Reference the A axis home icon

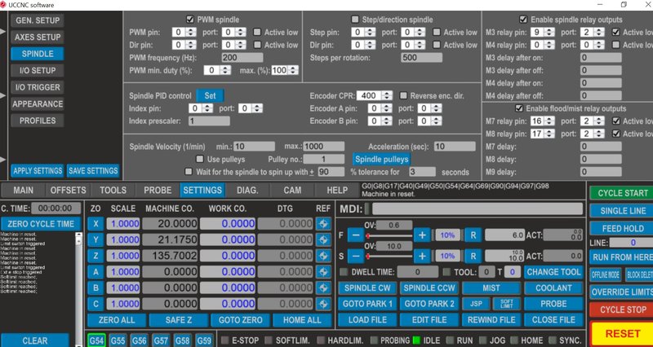click(323, 272)
